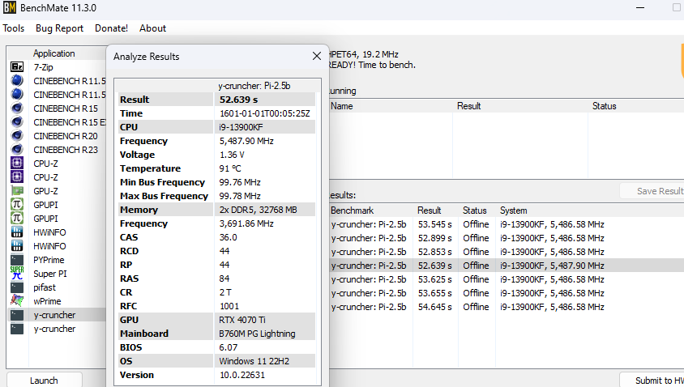
Task: Close the Analyze Results dialog
Action: pyautogui.click(x=317, y=56)
